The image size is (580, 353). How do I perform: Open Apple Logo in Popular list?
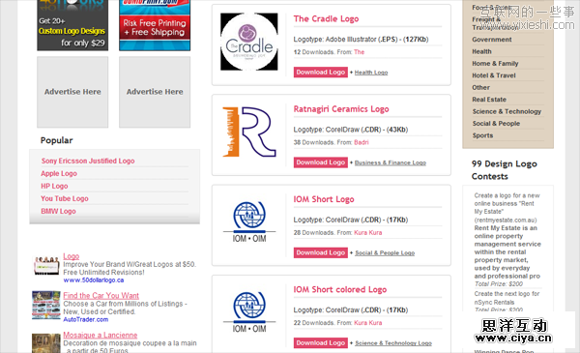pos(59,173)
